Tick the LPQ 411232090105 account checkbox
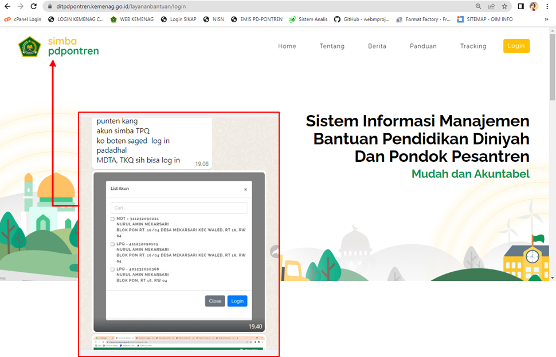556x357 pixels. pos(112,244)
